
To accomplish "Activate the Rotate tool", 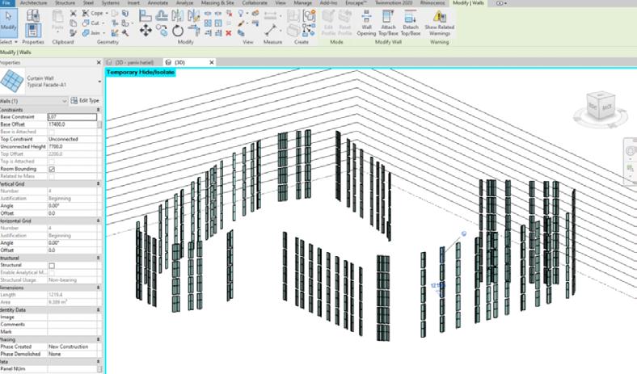I will [x=178, y=31].
